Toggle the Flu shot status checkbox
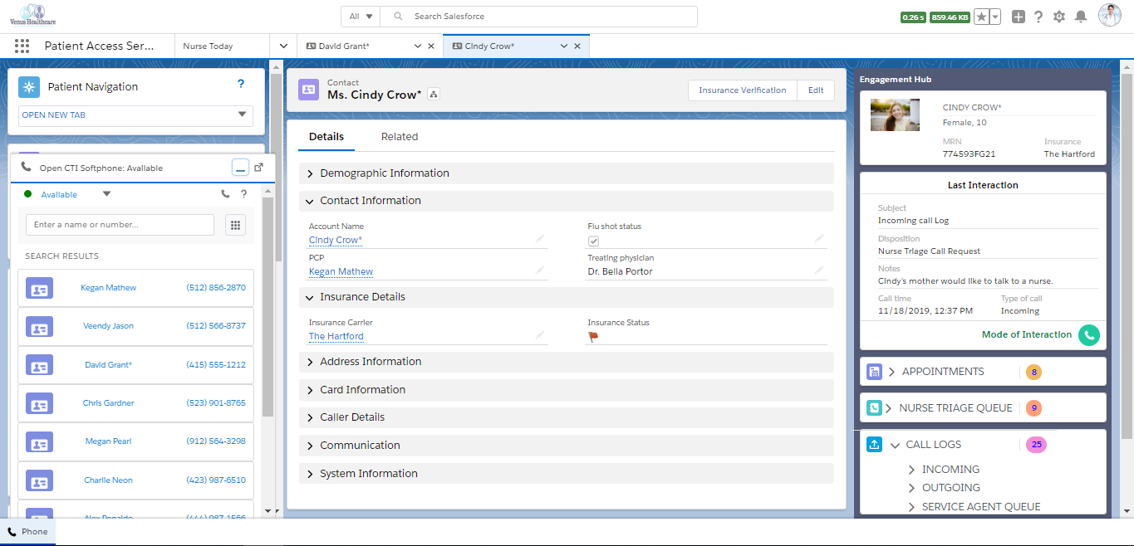 click(x=593, y=241)
